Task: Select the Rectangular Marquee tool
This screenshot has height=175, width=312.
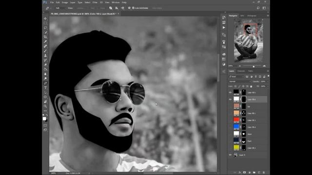Action: point(45,23)
